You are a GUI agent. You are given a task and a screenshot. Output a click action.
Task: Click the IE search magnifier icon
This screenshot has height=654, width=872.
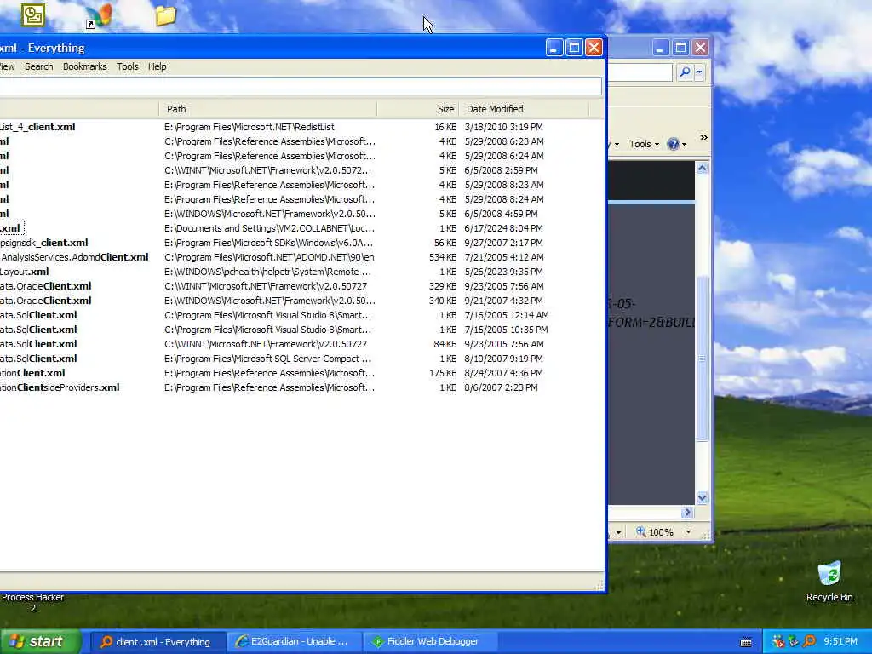pyautogui.click(x=686, y=72)
